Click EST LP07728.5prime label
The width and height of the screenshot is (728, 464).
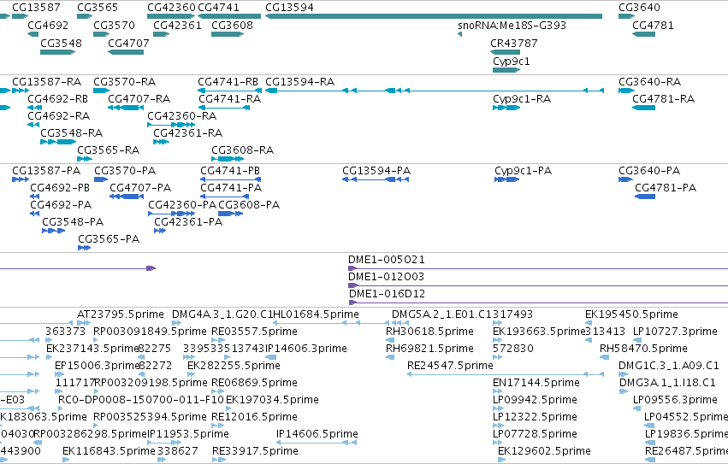(x=535, y=433)
